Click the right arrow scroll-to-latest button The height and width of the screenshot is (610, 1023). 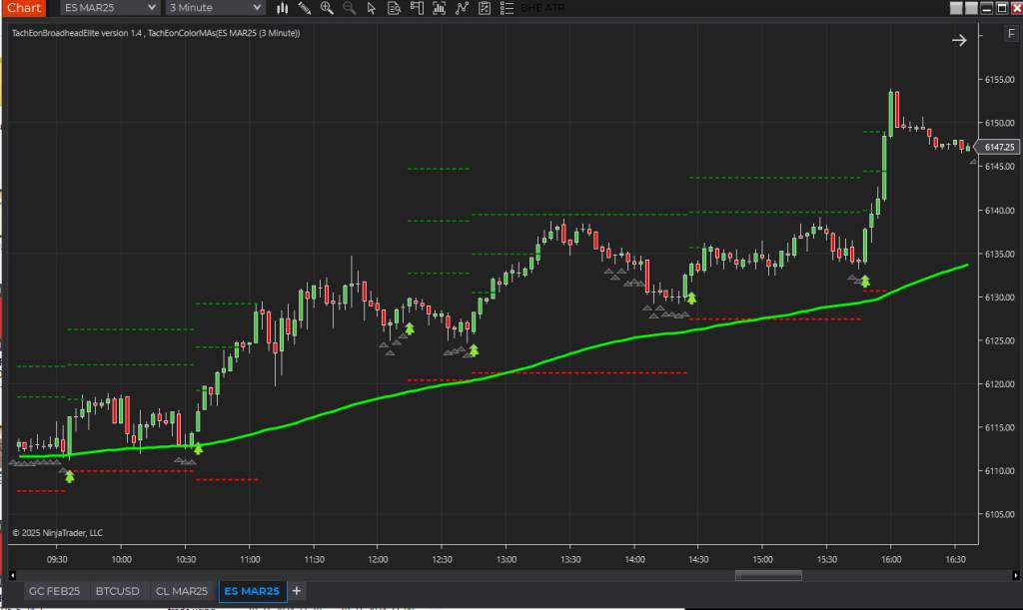click(959, 40)
